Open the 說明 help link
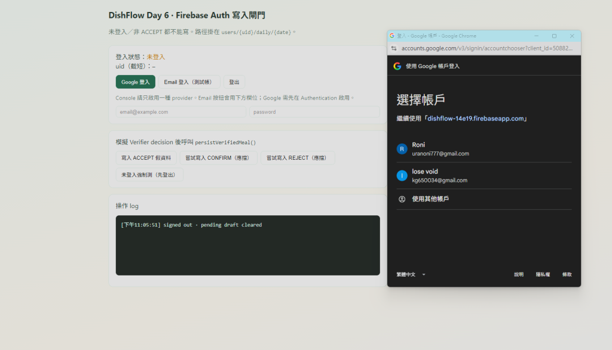The image size is (612, 350). click(519, 274)
